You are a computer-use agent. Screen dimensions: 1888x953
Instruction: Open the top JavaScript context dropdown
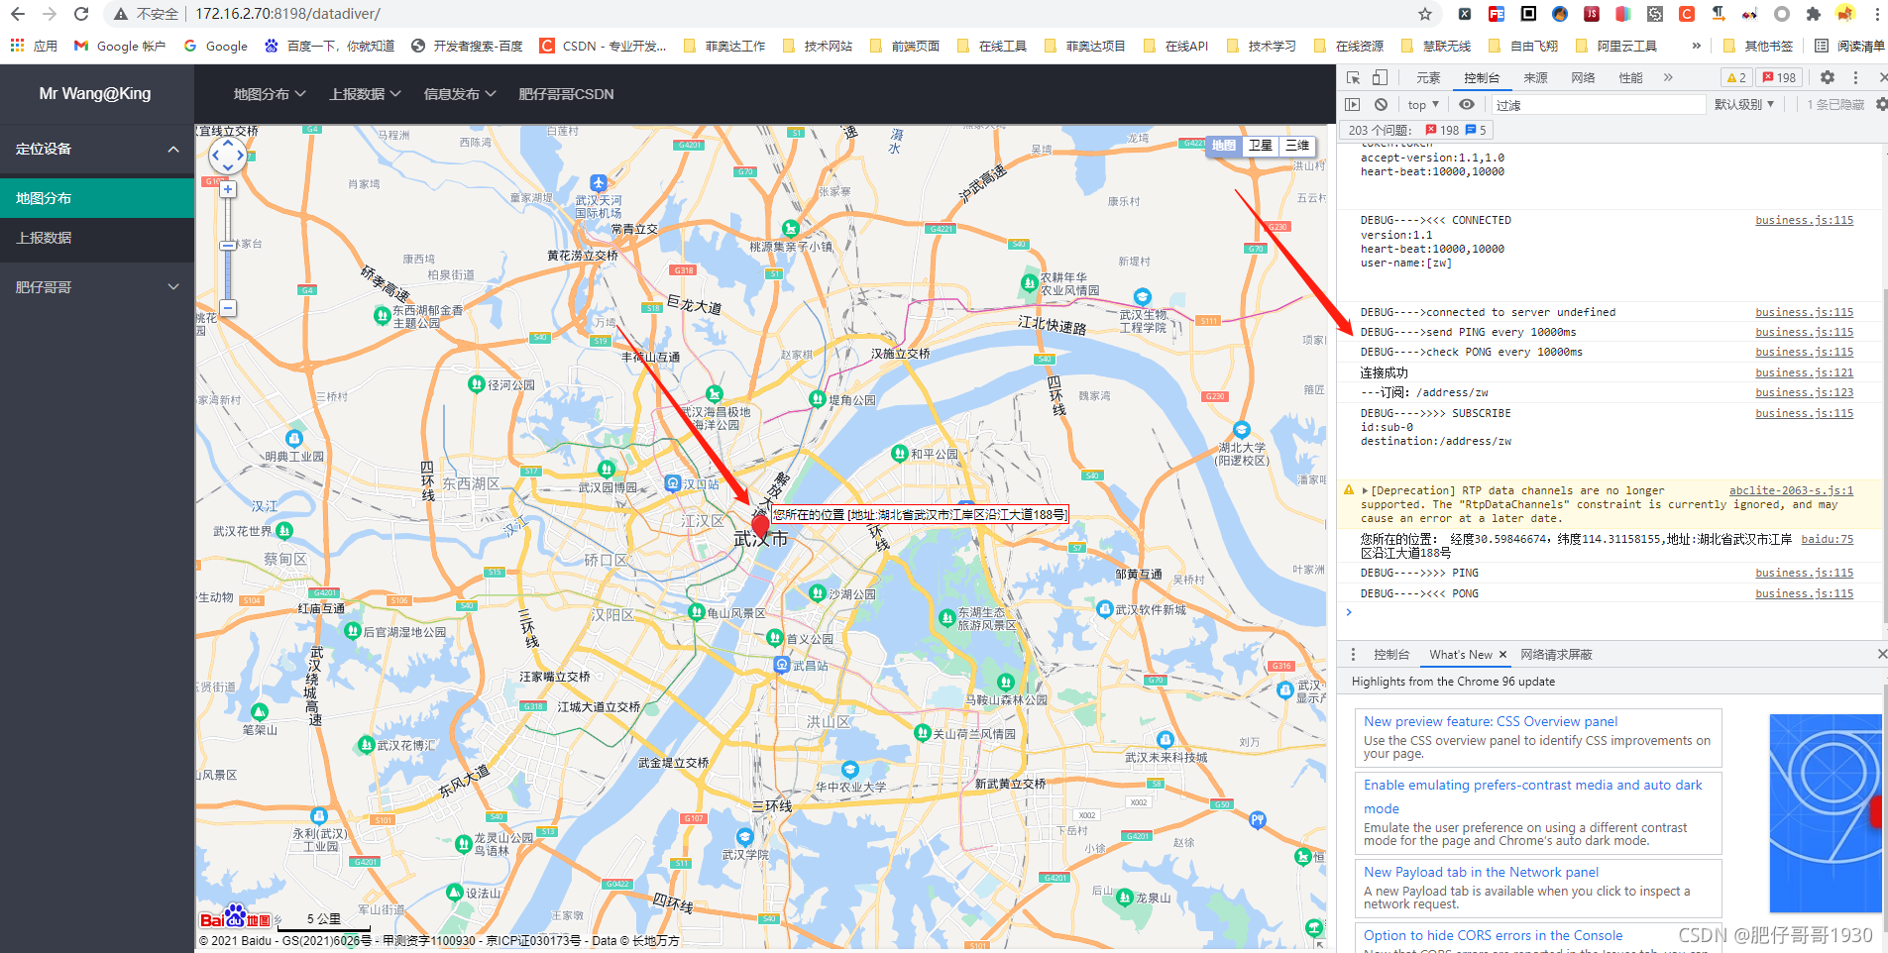click(x=1423, y=104)
